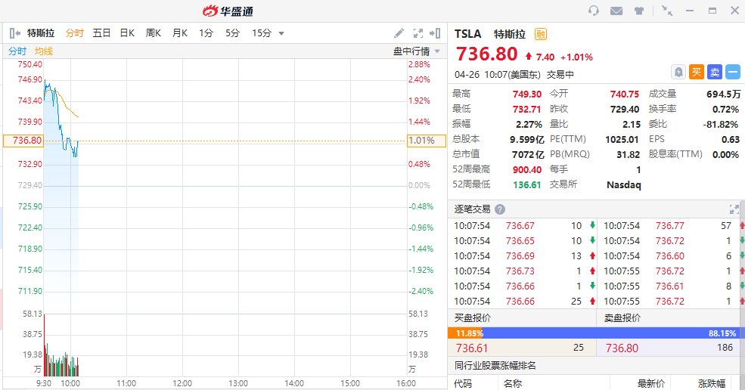
Task: Collapse the left panel beside 特斯拉 title
Action: point(14,33)
